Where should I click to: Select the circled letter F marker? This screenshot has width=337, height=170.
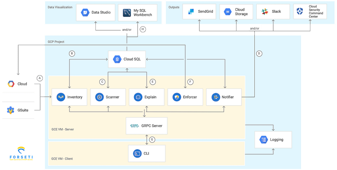[190, 82]
